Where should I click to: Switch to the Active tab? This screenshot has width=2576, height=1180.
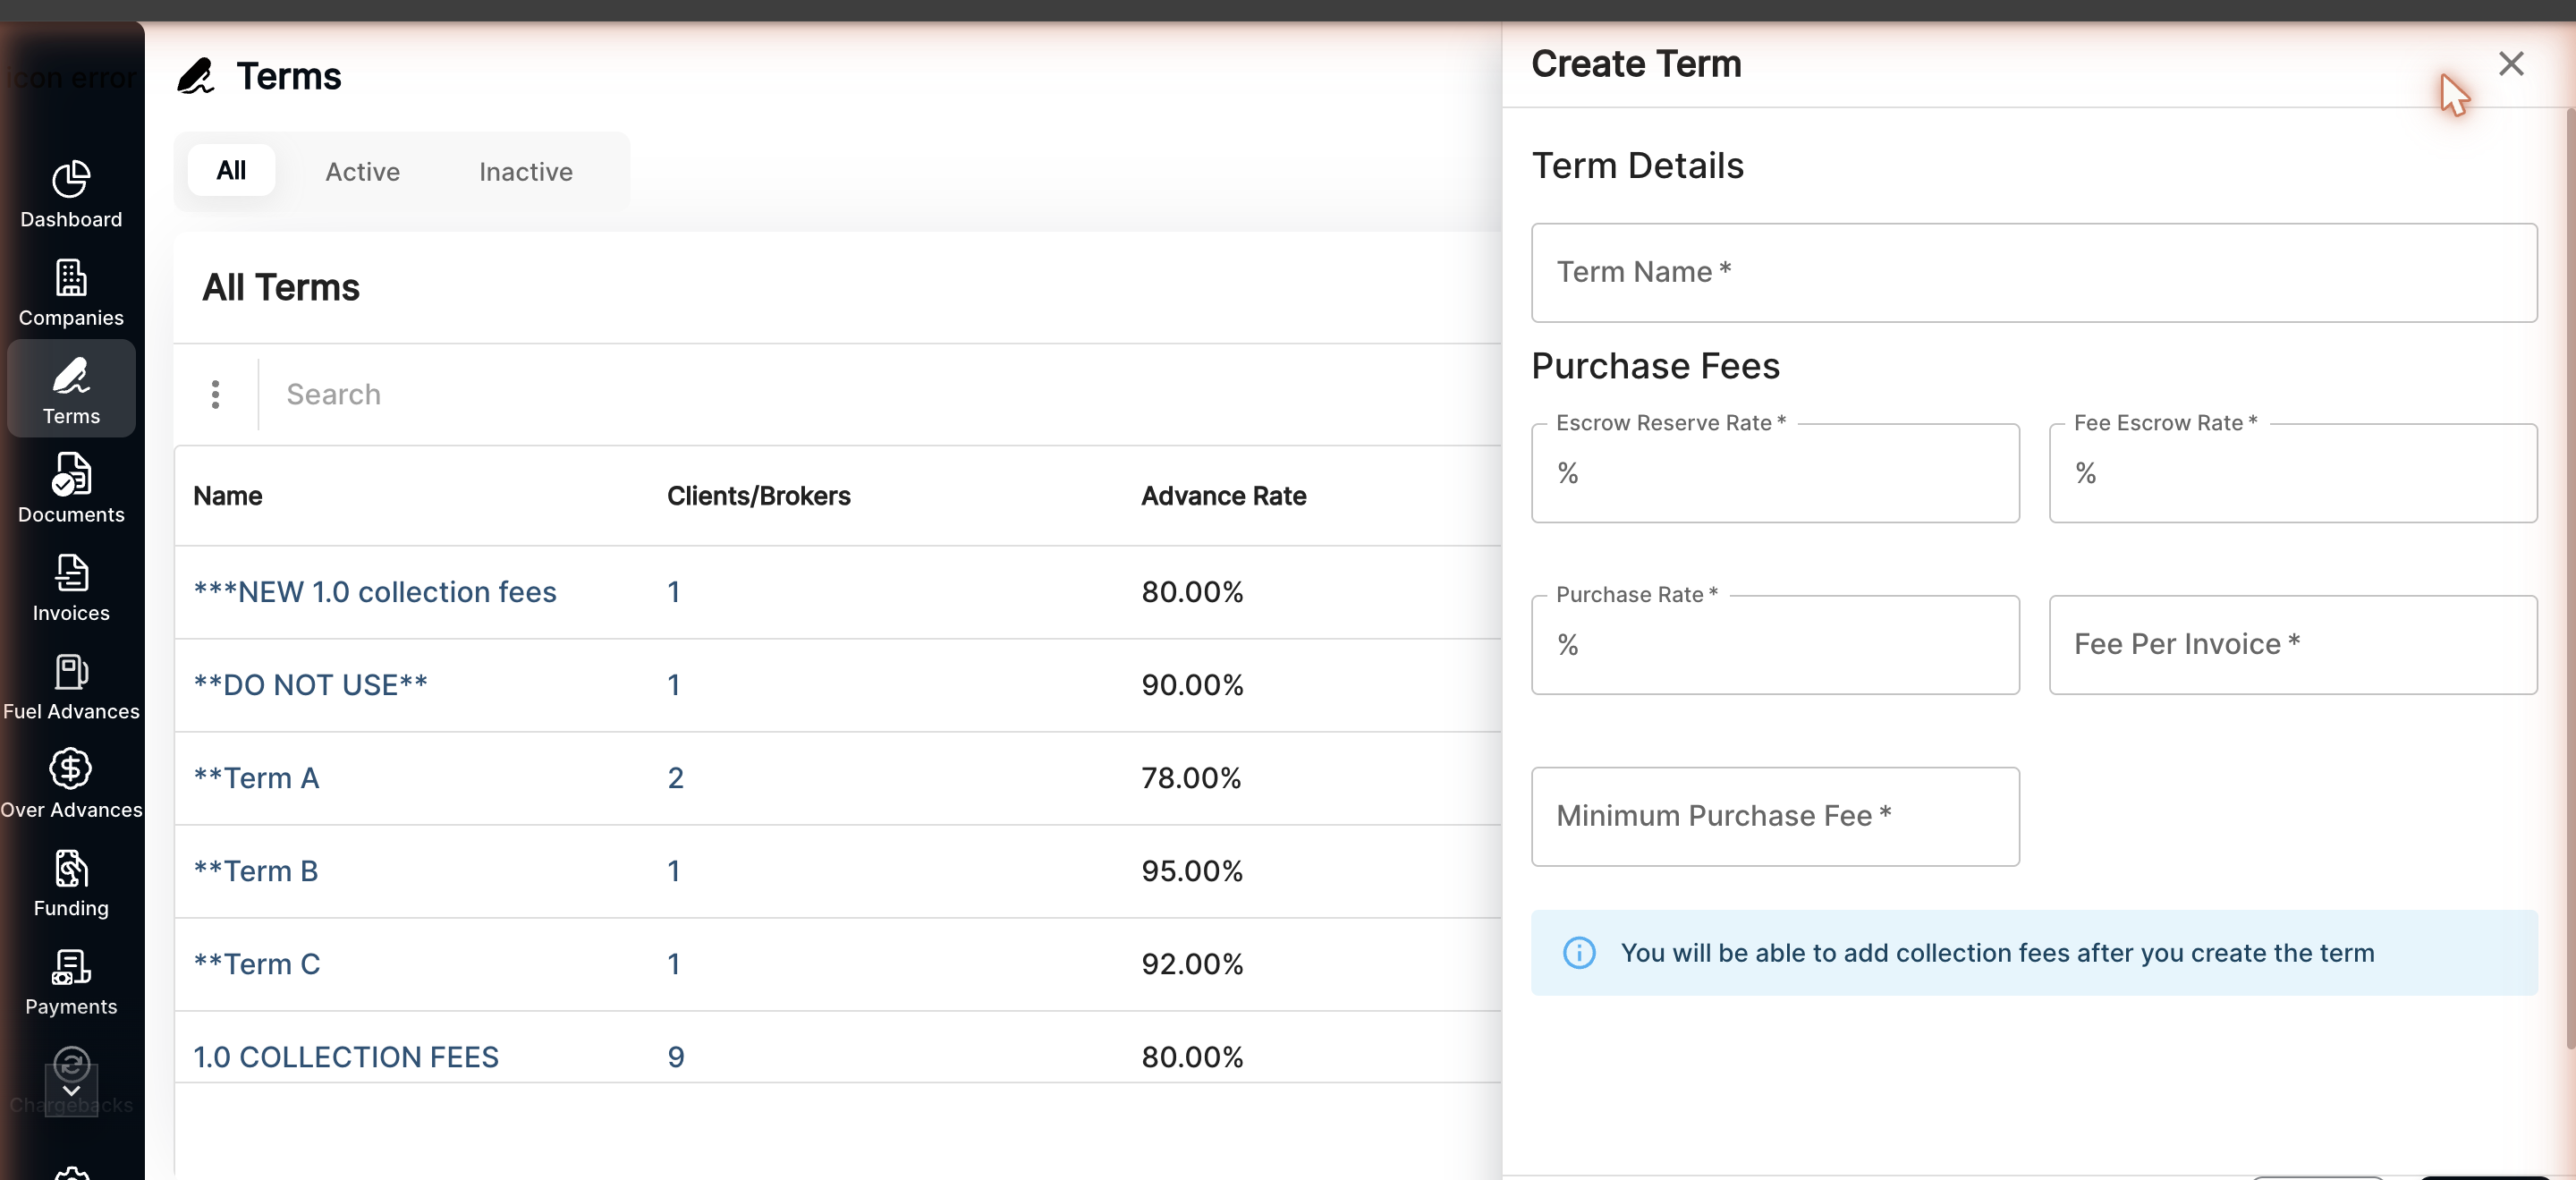coord(362,172)
